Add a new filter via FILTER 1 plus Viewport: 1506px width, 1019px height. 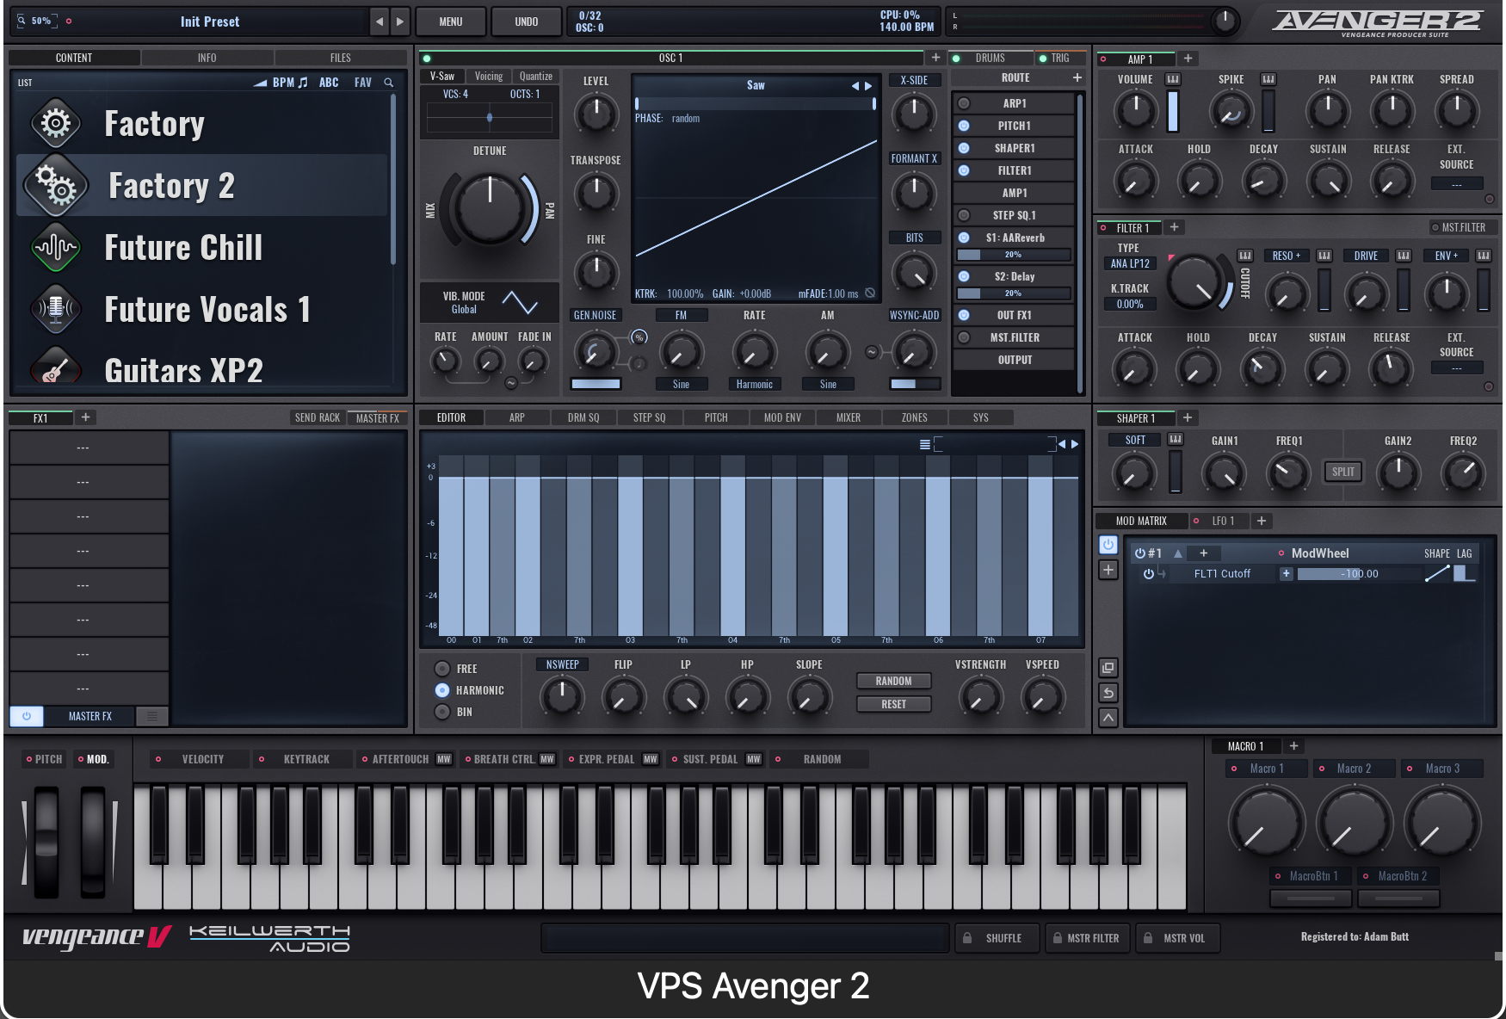point(1174,227)
